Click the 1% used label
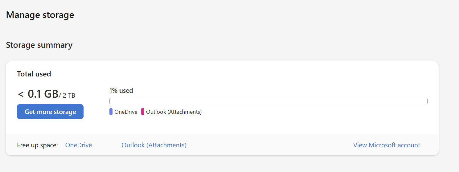The image size is (459, 172). pyautogui.click(x=121, y=91)
